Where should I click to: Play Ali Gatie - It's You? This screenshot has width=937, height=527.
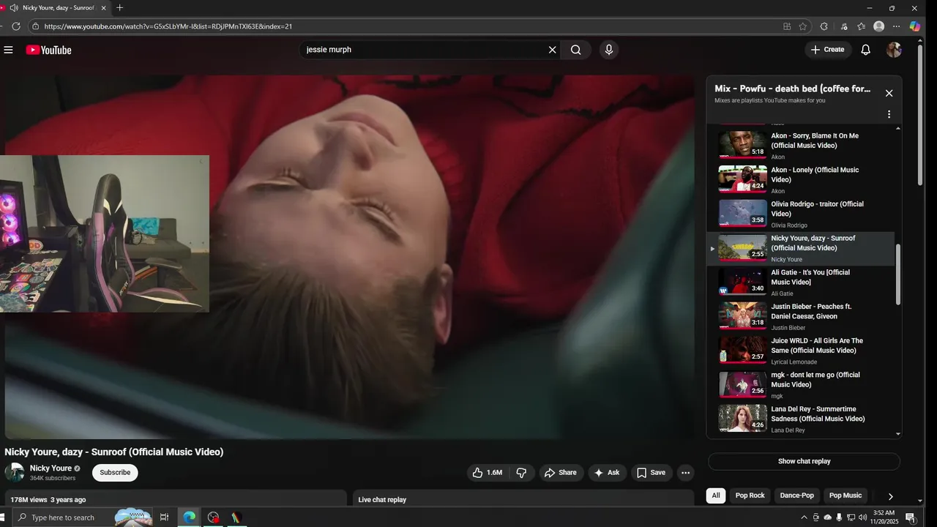coord(801,283)
